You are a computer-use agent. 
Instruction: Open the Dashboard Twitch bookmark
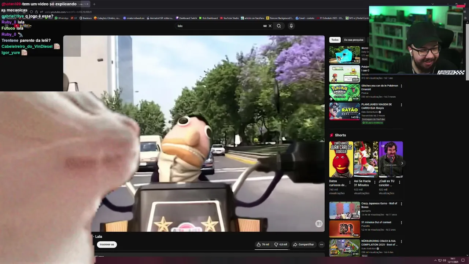pyautogui.click(x=187, y=18)
